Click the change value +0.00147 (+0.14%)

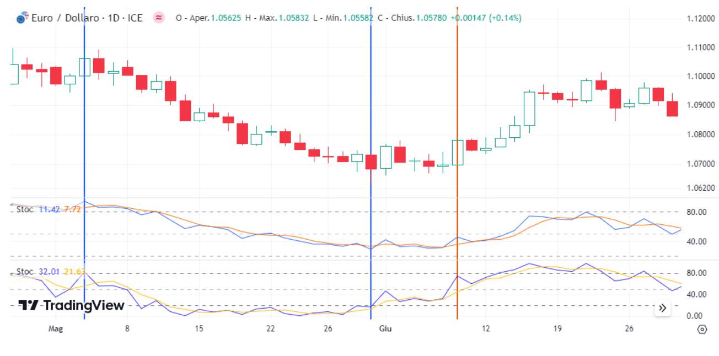(486, 18)
